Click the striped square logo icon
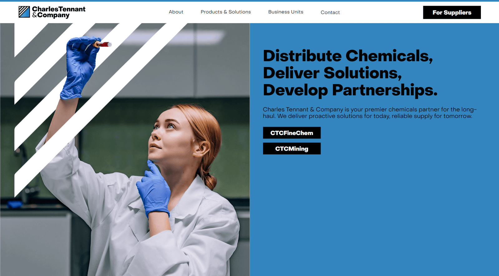 24,12
